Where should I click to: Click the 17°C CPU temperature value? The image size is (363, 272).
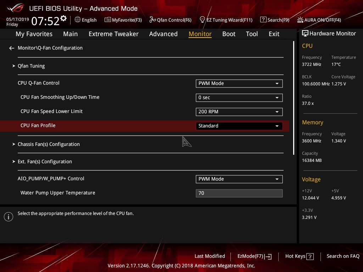(x=336, y=64)
